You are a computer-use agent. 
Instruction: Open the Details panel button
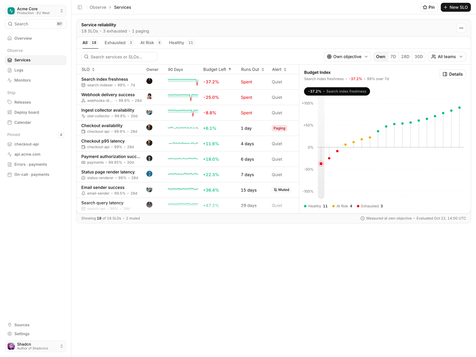point(453,74)
